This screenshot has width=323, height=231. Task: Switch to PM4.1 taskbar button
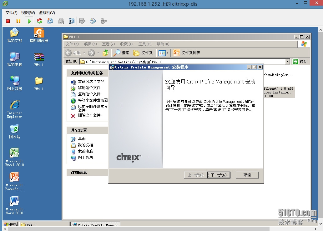(44, 225)
